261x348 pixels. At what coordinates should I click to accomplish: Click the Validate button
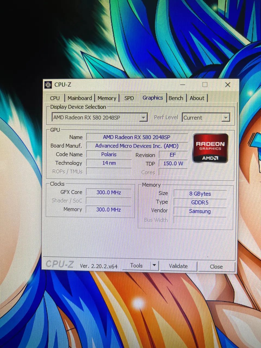(x=178, y=266)
